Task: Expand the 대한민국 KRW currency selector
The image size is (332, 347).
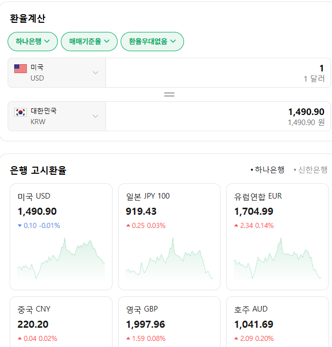Action: 57,116
